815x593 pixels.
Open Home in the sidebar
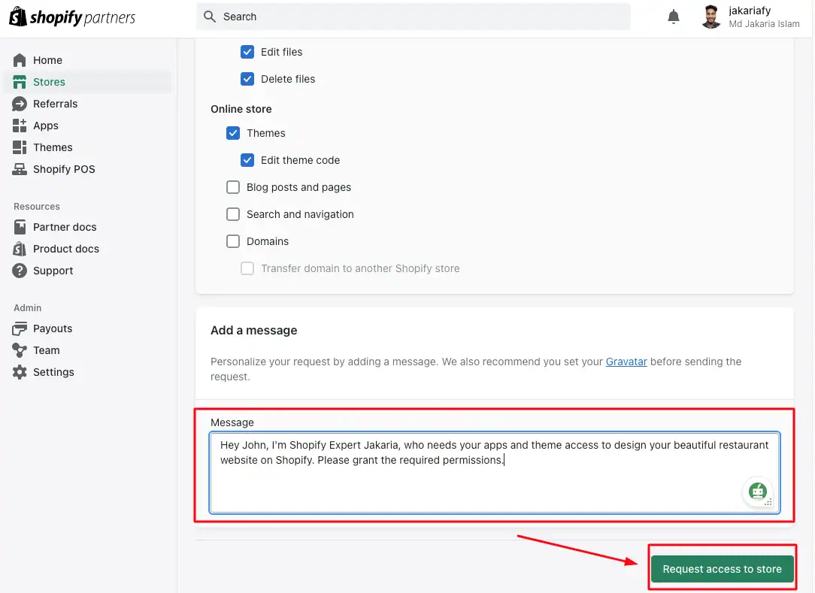[87, 60]
